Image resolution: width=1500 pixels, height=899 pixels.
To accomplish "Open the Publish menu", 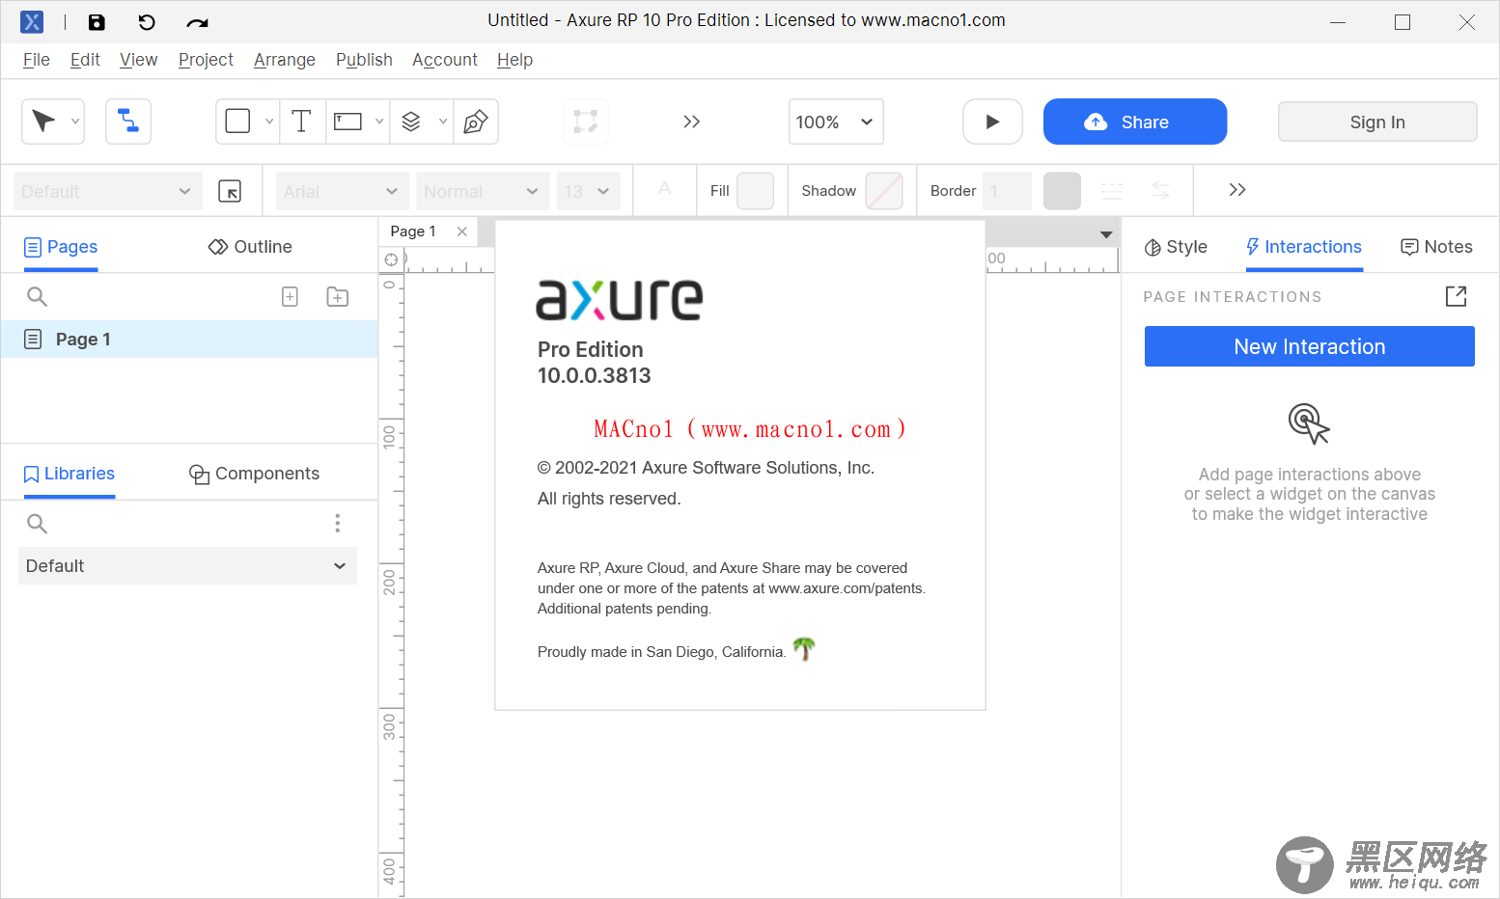I will 364,60.
